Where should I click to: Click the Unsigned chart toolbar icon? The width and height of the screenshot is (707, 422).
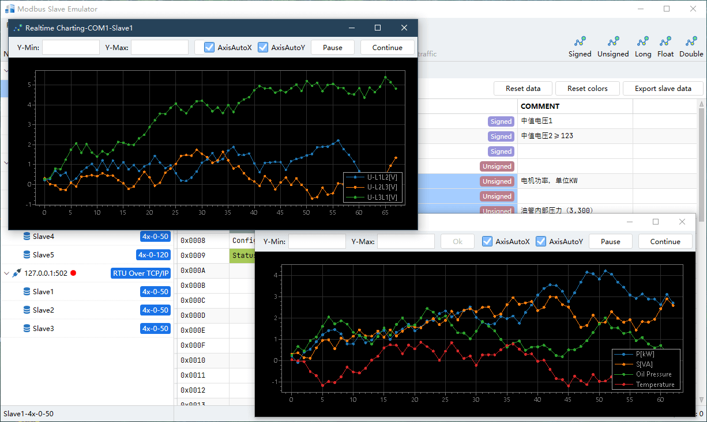pyautogui.click(x=613, y=42)
